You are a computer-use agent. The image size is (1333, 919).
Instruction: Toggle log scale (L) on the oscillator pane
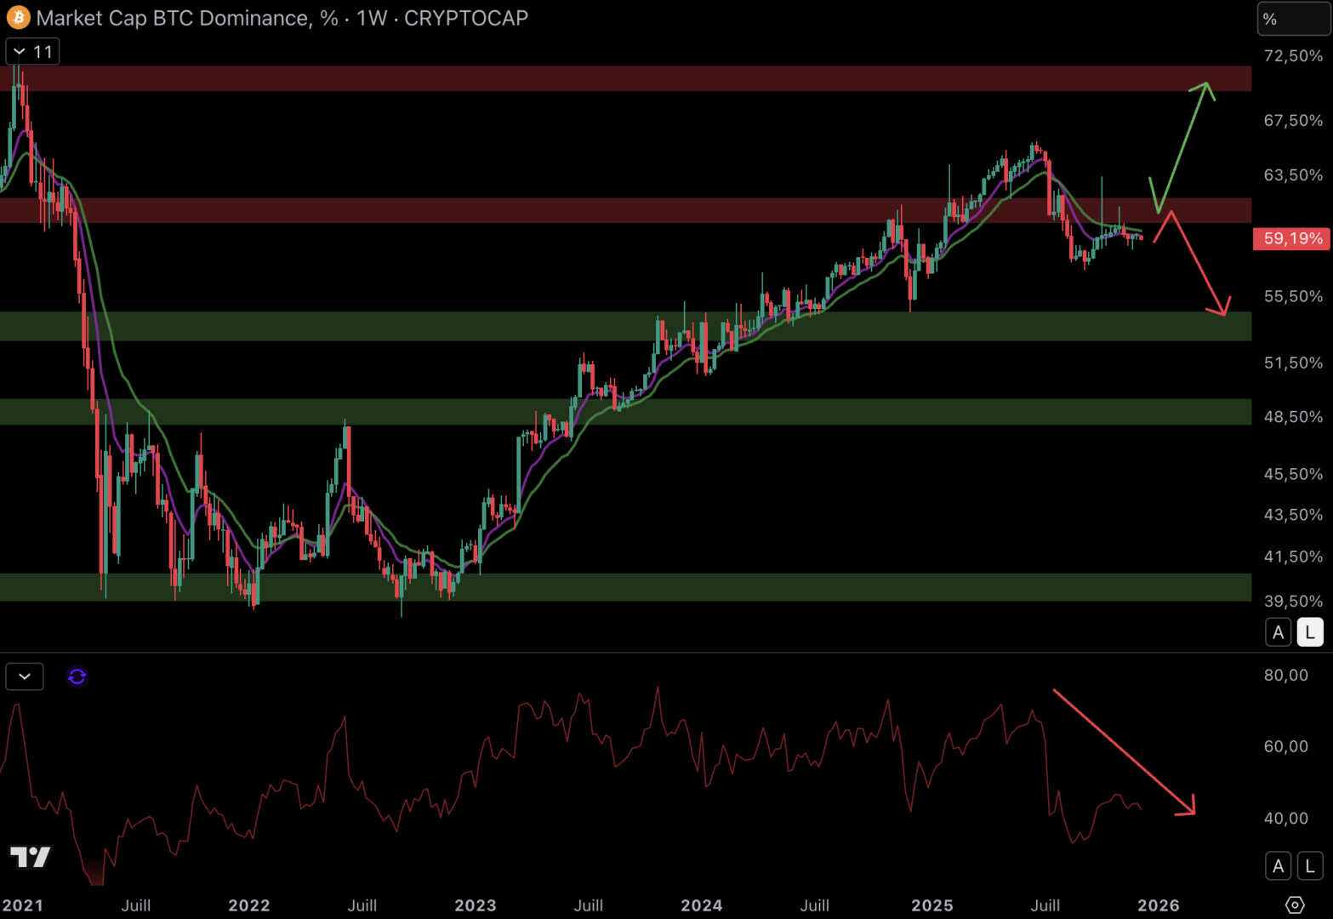[1310, 866]
